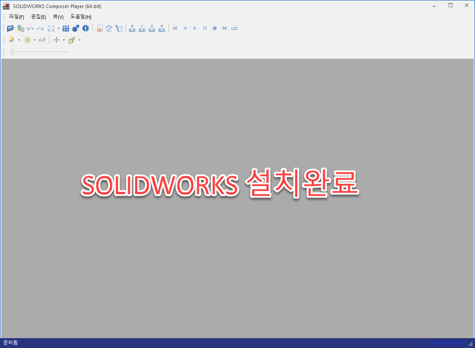Click the play view camera icon
This screenshot has height=348, width=475.
(142, 28)
